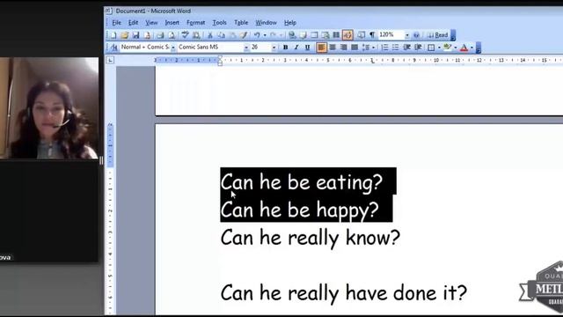The width and height of the screenshot is (563, 317).
Task: Open the Styles and Formatting pane icon
Action: point(113,48)
